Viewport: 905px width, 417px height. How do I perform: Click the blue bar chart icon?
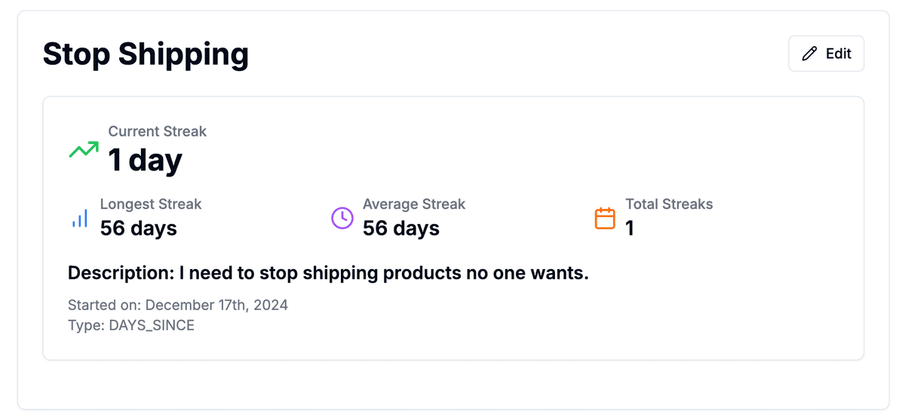[79, 219]
